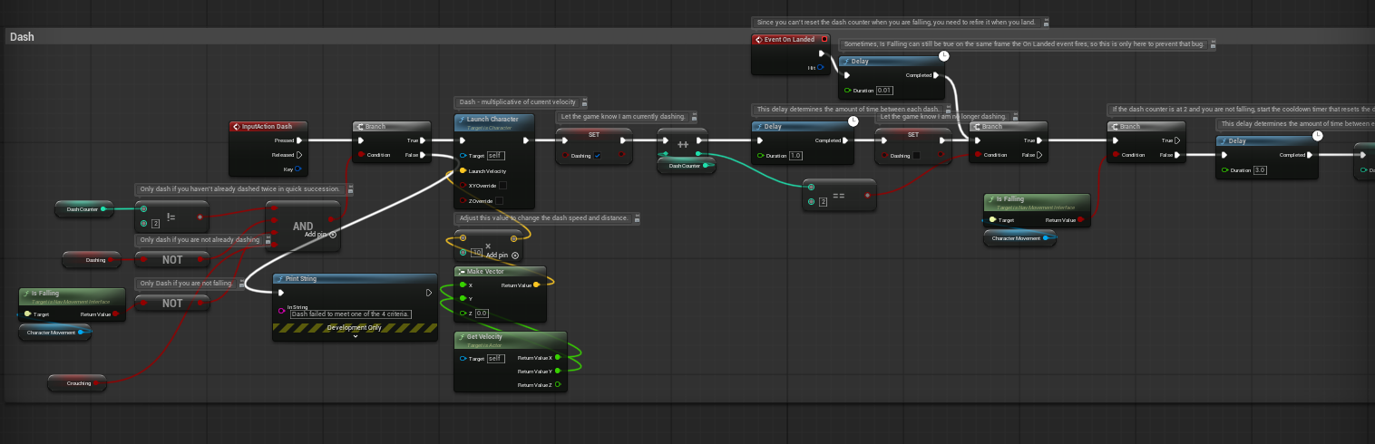Click the output pin of the != node
The height and width of the screenshot is (444, 1375).
click(x=200, y=217)
